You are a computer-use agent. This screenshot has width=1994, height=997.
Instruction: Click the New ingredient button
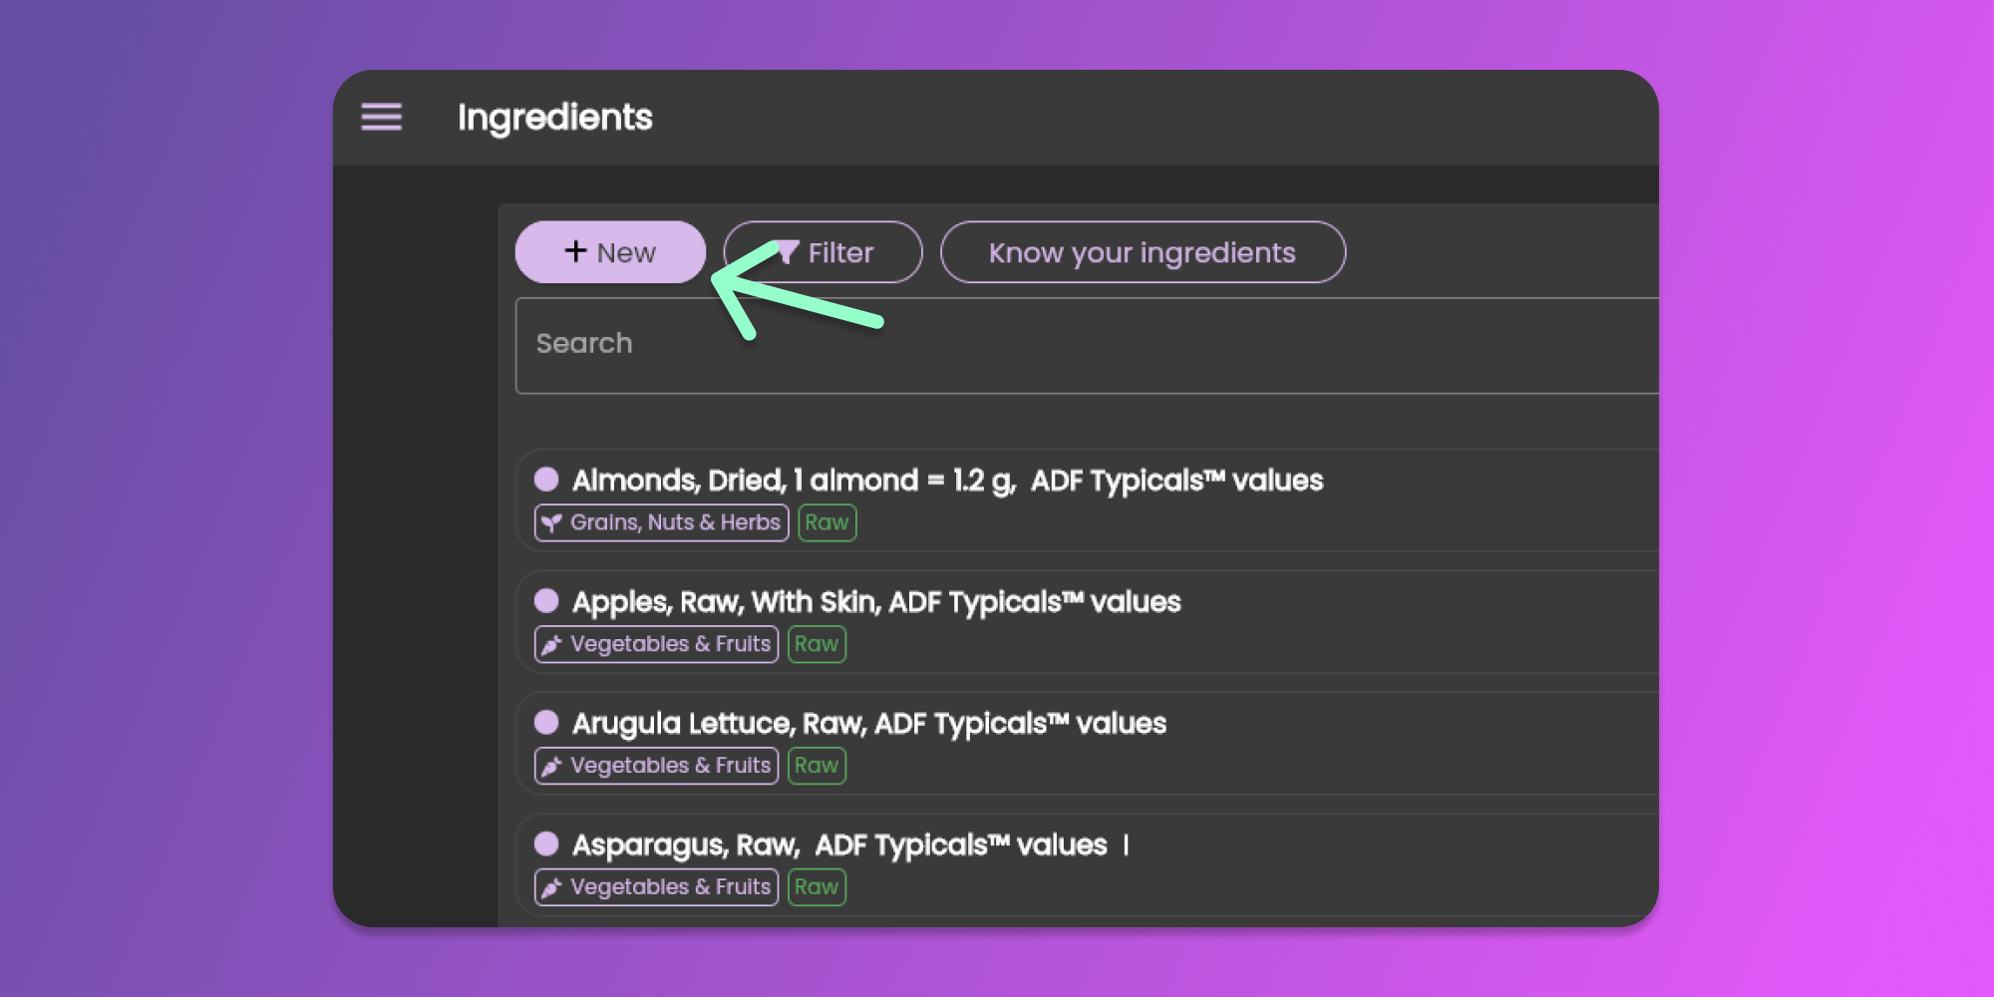(x=610, y=252)
